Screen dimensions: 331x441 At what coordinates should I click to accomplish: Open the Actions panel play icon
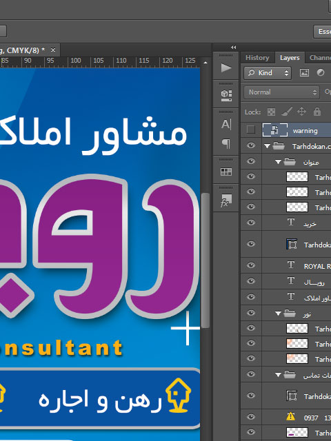coord(226,68)
